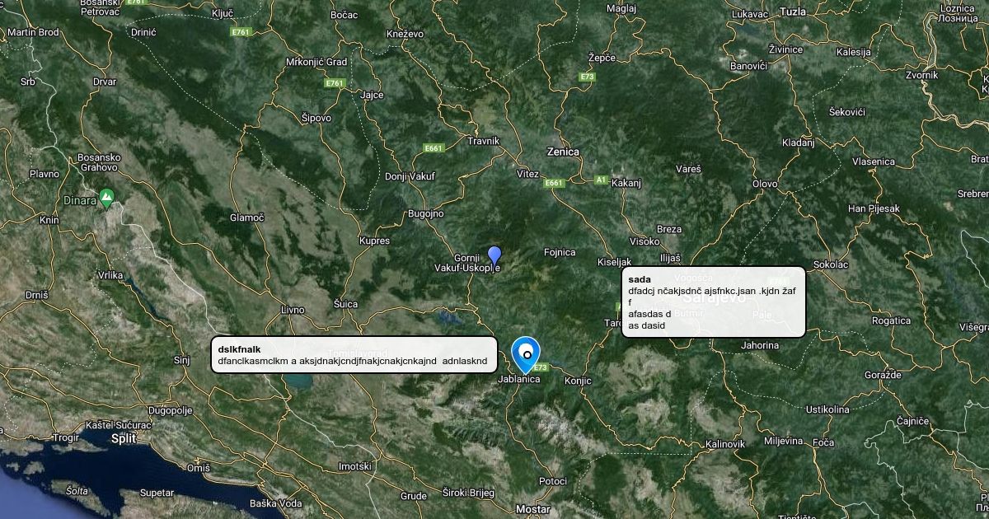Open the "sada" info popup
This screenshot has height=519, width=989.
tap(713, 302)
